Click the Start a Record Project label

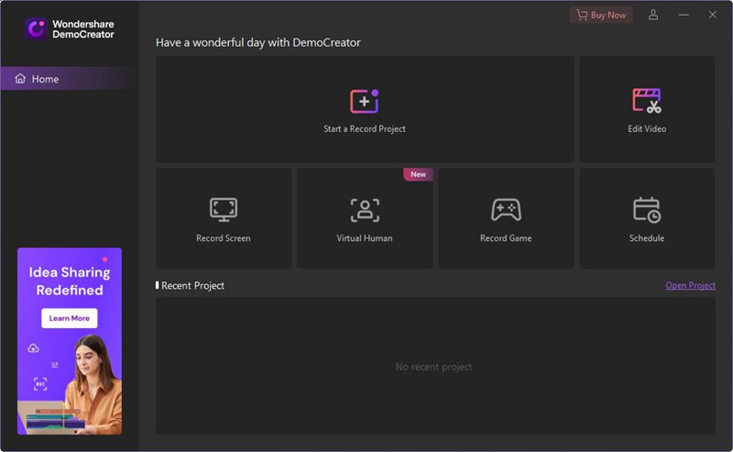[x=364, y=128]
